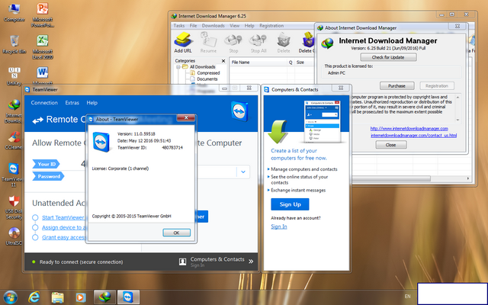Click Close in About IDM dialog
Image resolution: width=488 pixels, height=305 pixels.
pos(391,145)
